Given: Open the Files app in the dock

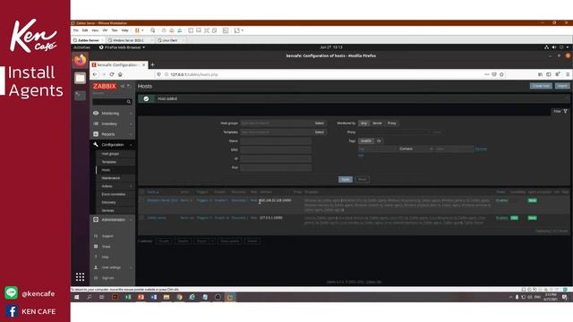Looking at the screenshot, I should click(x=80, y=78).
